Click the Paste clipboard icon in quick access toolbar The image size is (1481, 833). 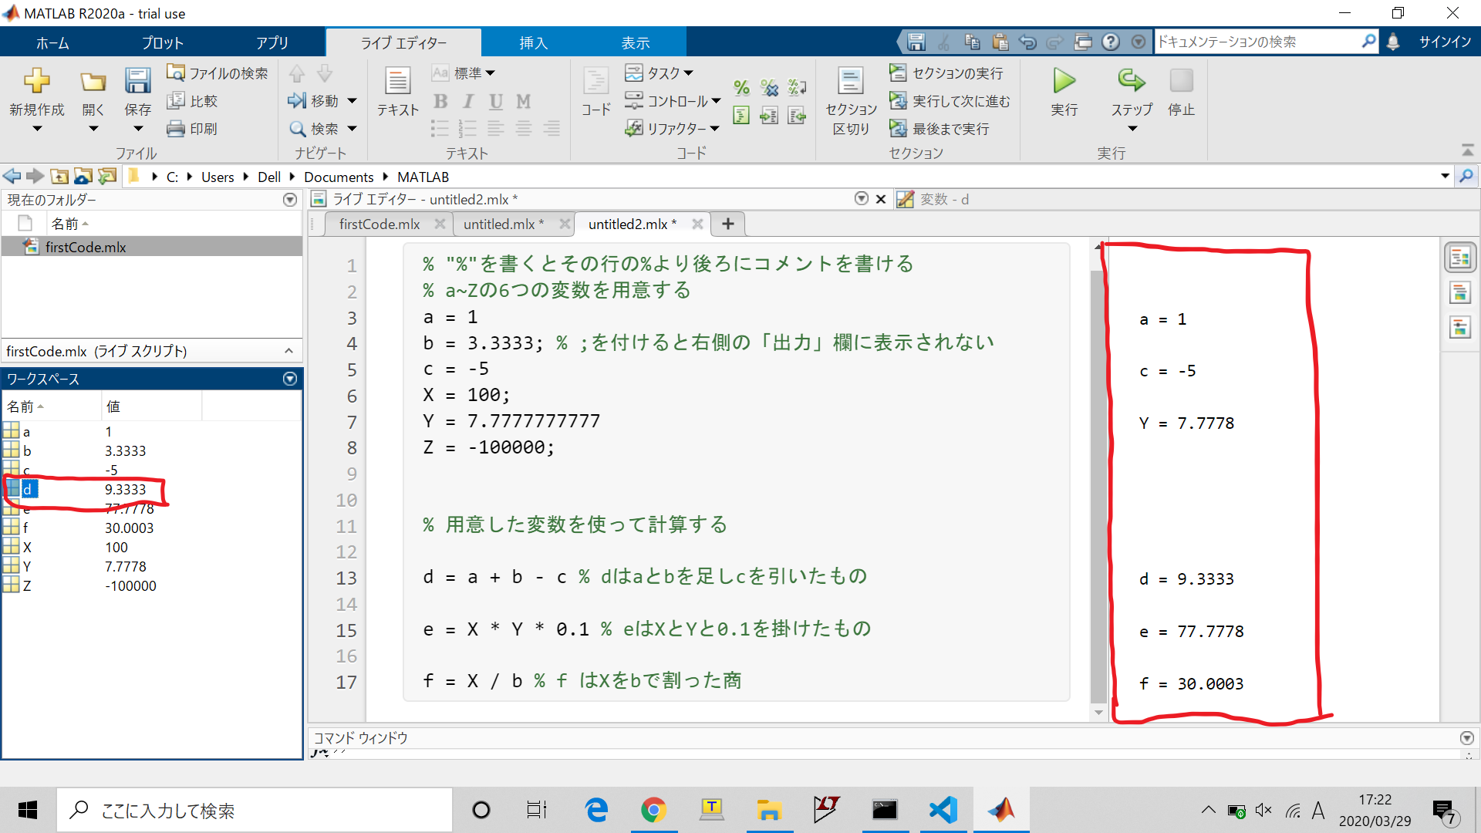tap(1000, 42)
